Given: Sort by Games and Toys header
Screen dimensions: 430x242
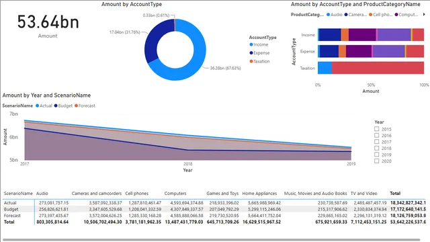Looking at the screenshot, I should click(x=222, y=194).
